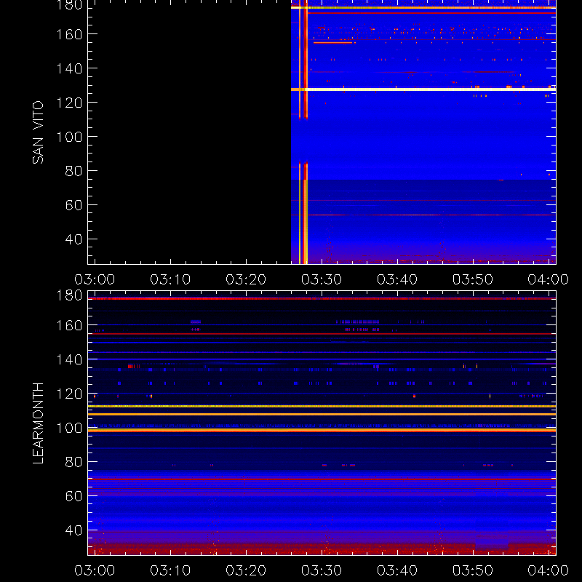This screenshot has width=582, height=582.
Task: Select the 40 tick label on San Vito plot
Action: pyautogui.click(x=74, y=239)
